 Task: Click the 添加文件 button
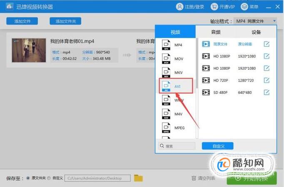(22, 21)
